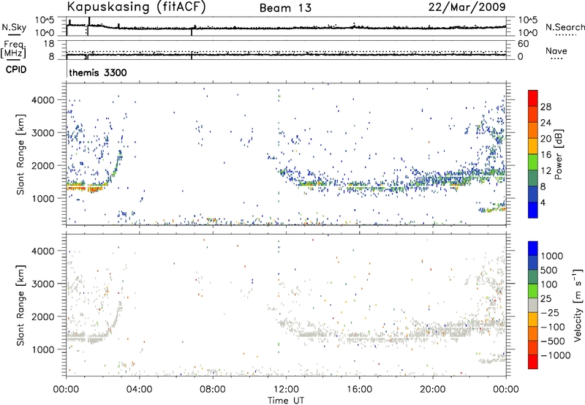The image size is (585, 405).
Task: Click the blue bottom of the power colorbar
Action: [x=533, y=210]
